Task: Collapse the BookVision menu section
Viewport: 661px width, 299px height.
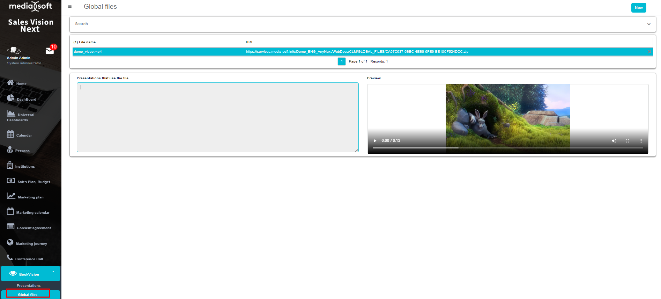Action: point(53,271)
